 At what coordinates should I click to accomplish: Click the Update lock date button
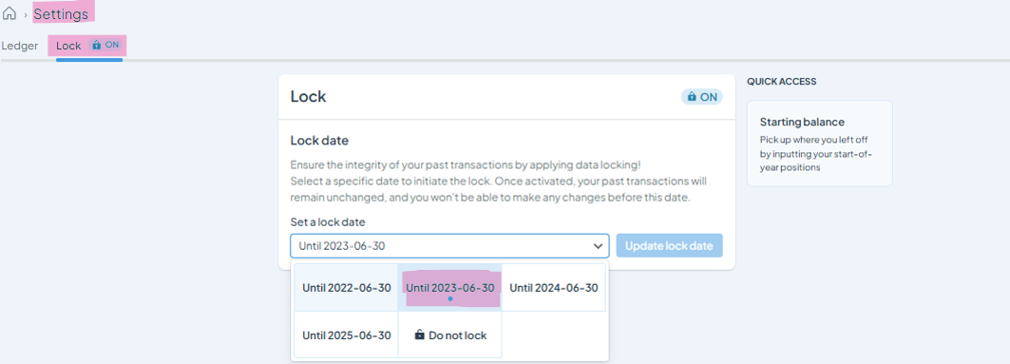(669, 245)
